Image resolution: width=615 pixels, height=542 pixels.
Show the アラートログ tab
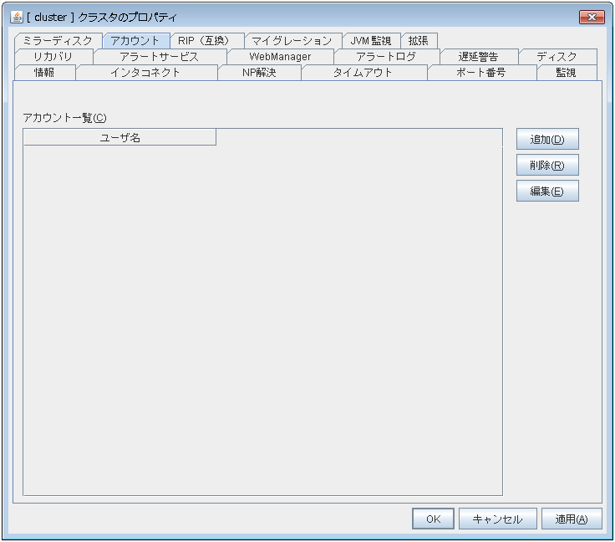click(x=385, y=56)
